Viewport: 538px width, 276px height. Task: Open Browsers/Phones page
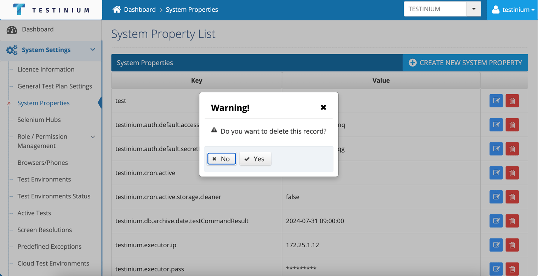42,163
